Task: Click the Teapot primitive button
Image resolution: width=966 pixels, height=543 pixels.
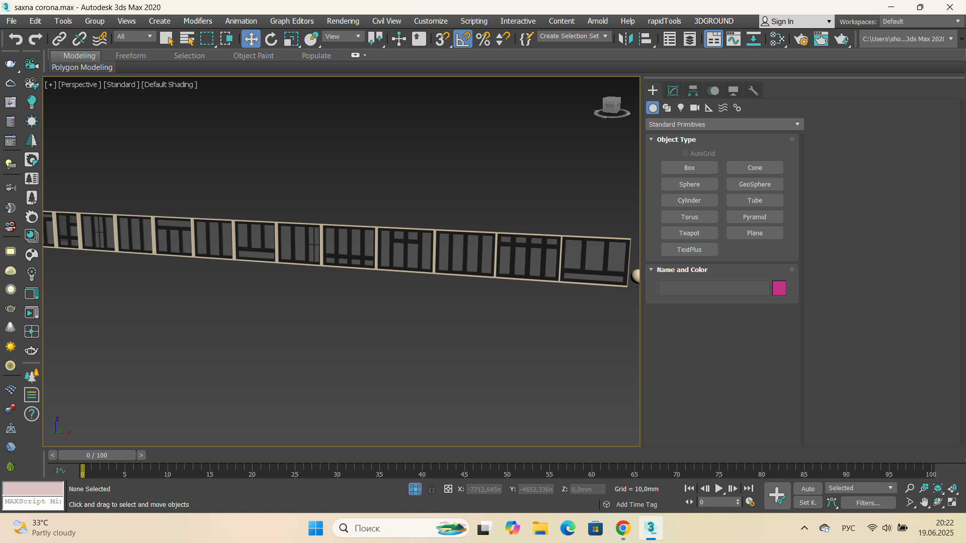Action: [689, 233]
